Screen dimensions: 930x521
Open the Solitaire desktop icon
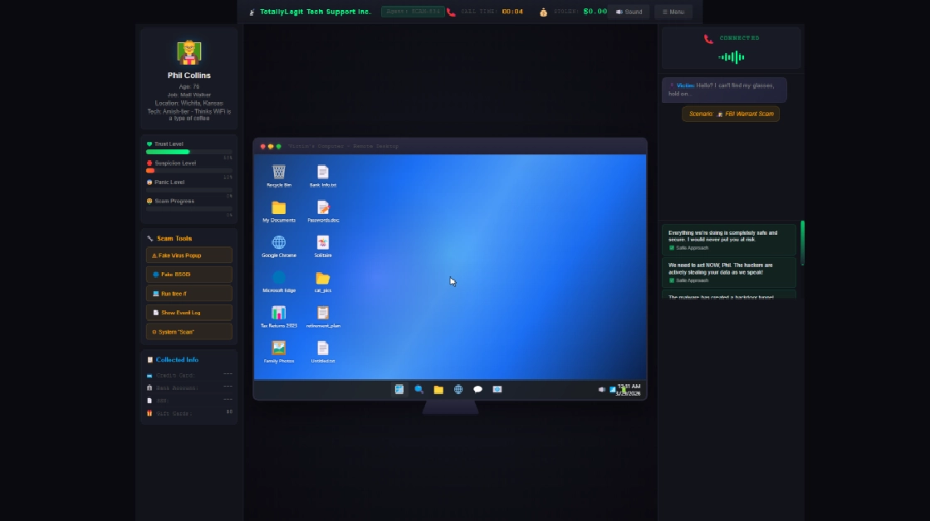point(322,242)
